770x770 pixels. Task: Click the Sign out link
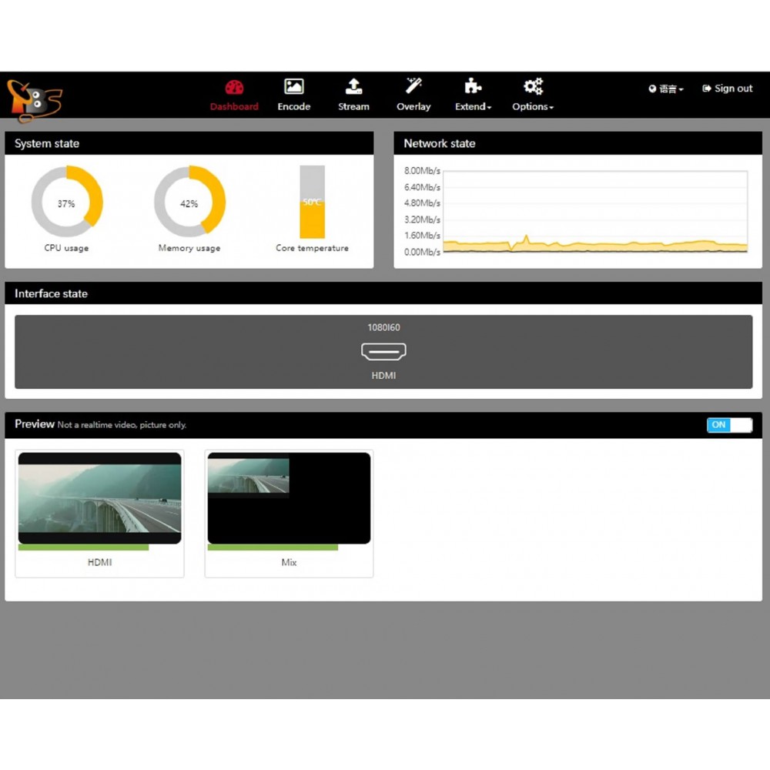(728, 89)
